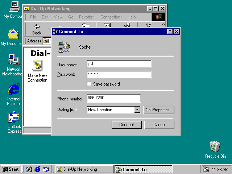Open the File menu
The width and height of the screenshot is (232, 174).
[33, 17]
